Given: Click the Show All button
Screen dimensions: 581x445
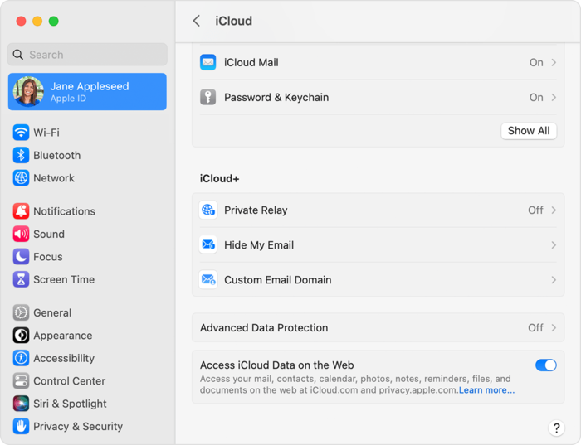Looking at the screenshot, I should (x=529, y=131).
